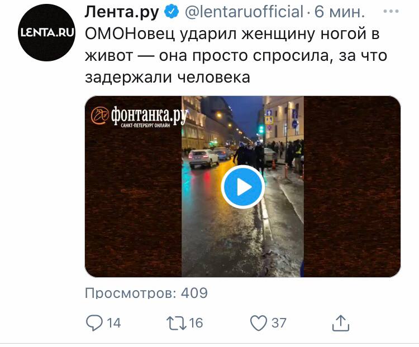Click the dark right video letterbox area

coord(352,186)
